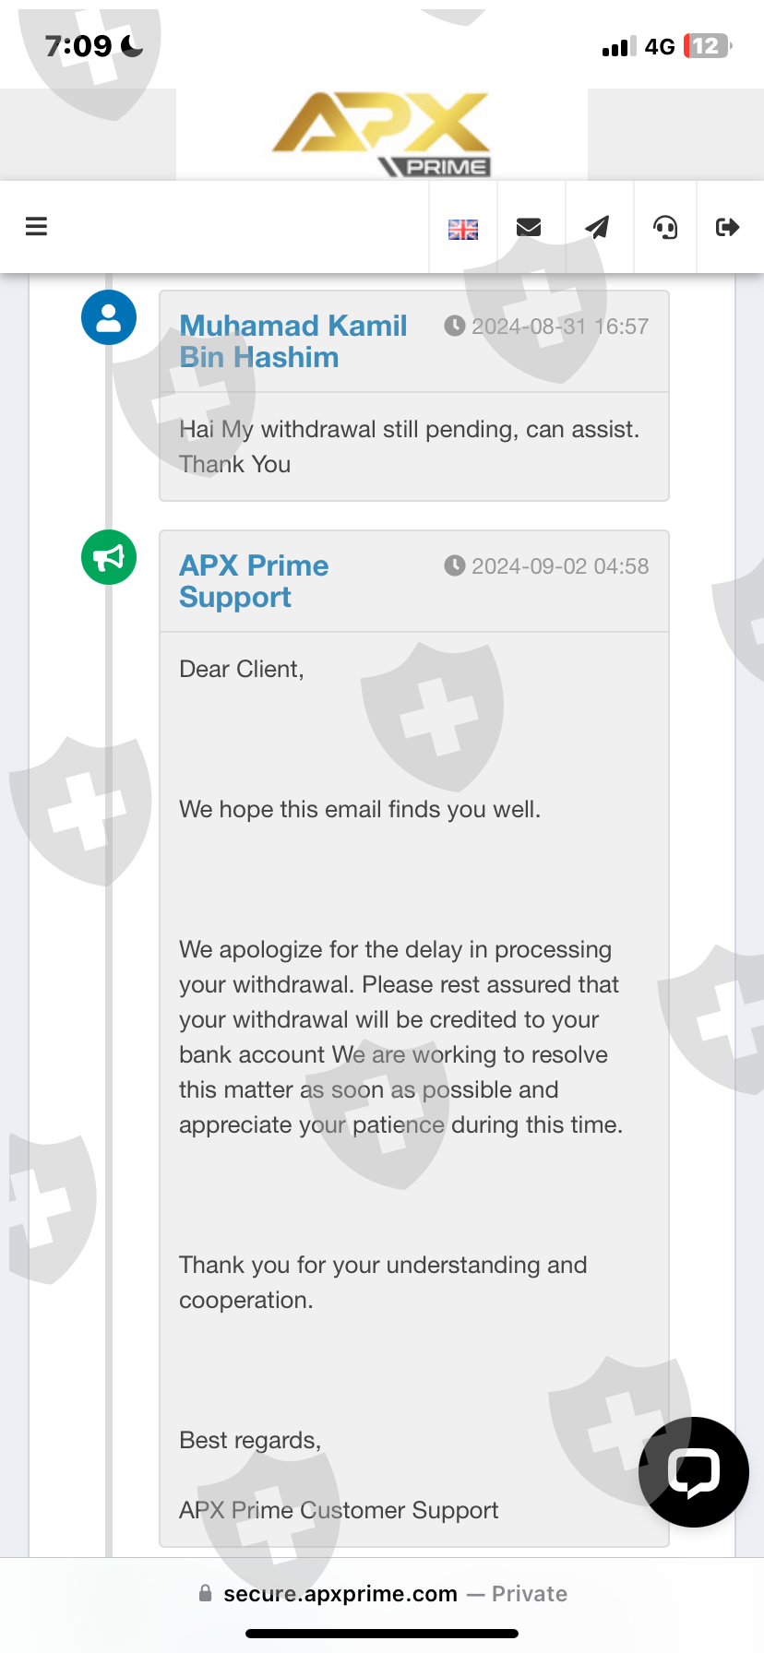
Task: Tap the battery indicator in status bar
Action: 707,46
